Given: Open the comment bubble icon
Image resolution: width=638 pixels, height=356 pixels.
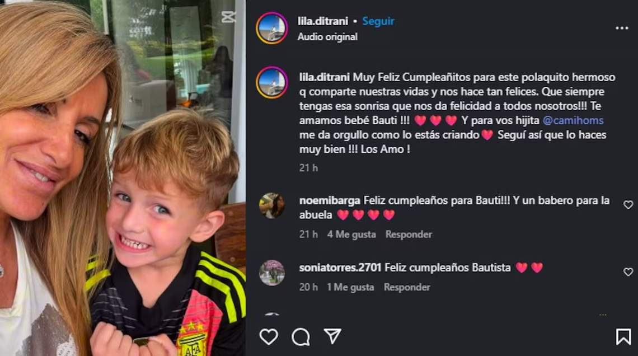Looking at the screenshot, I should click(301, 337).
